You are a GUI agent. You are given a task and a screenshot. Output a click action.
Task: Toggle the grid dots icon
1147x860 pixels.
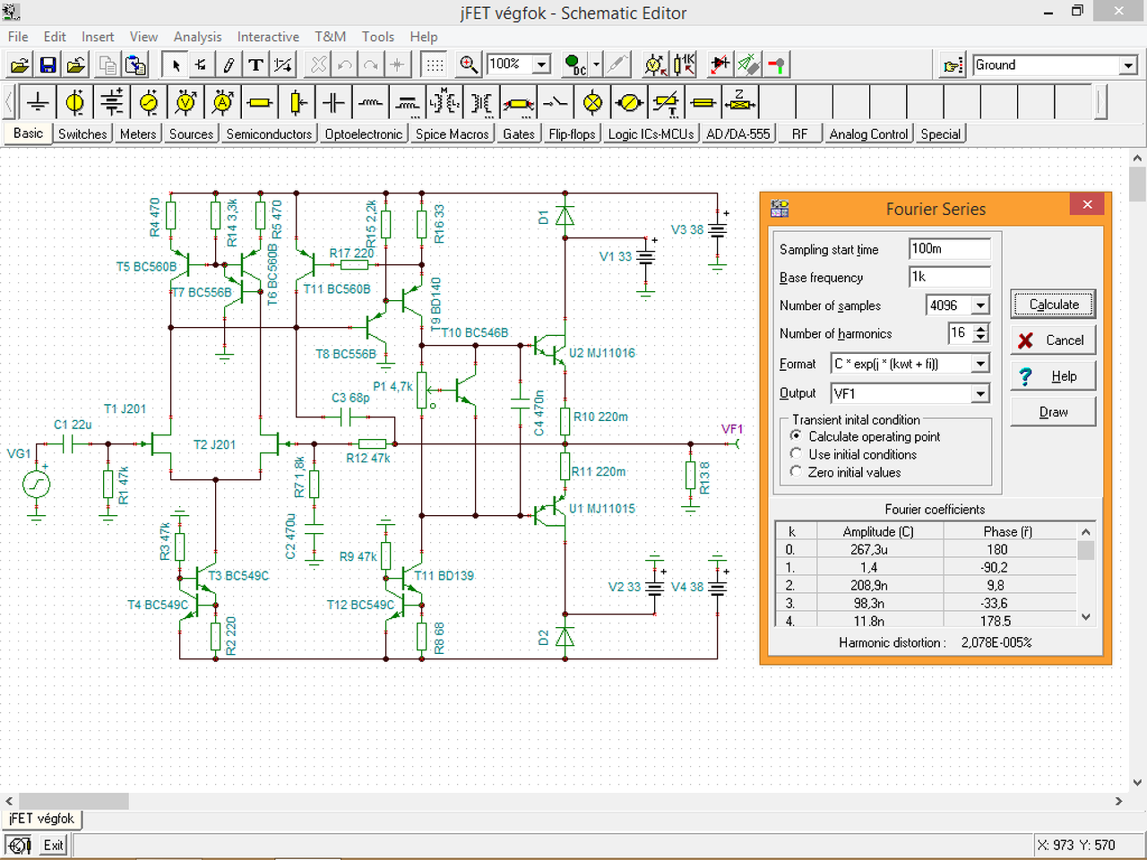pyautogui.click(x=434, y=64)
